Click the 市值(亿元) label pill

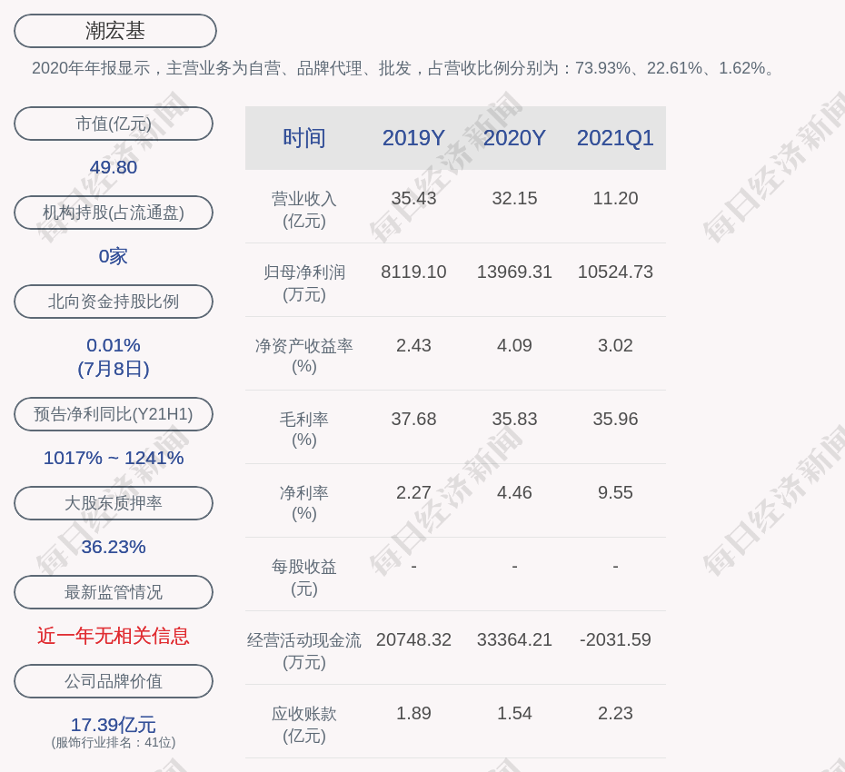point(114,124)
